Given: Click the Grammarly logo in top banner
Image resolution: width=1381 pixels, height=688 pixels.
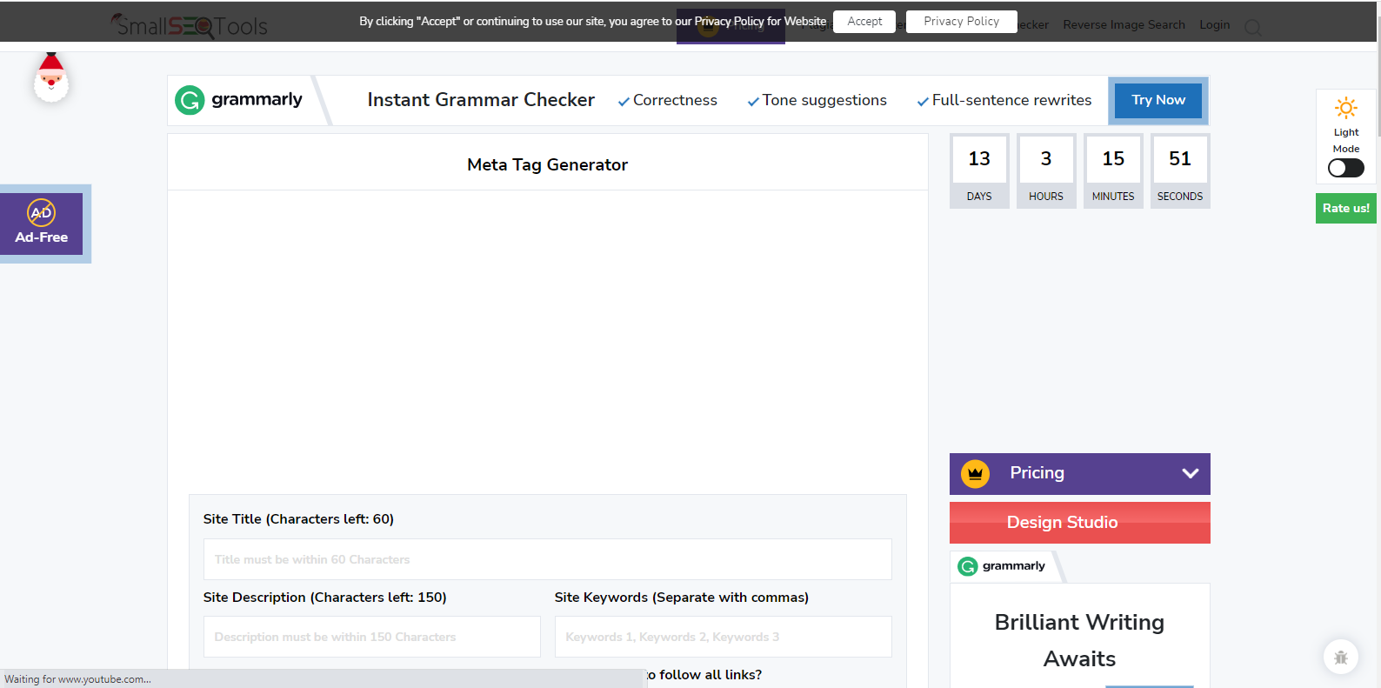Looking at the screenshot, I should point(239,100).
